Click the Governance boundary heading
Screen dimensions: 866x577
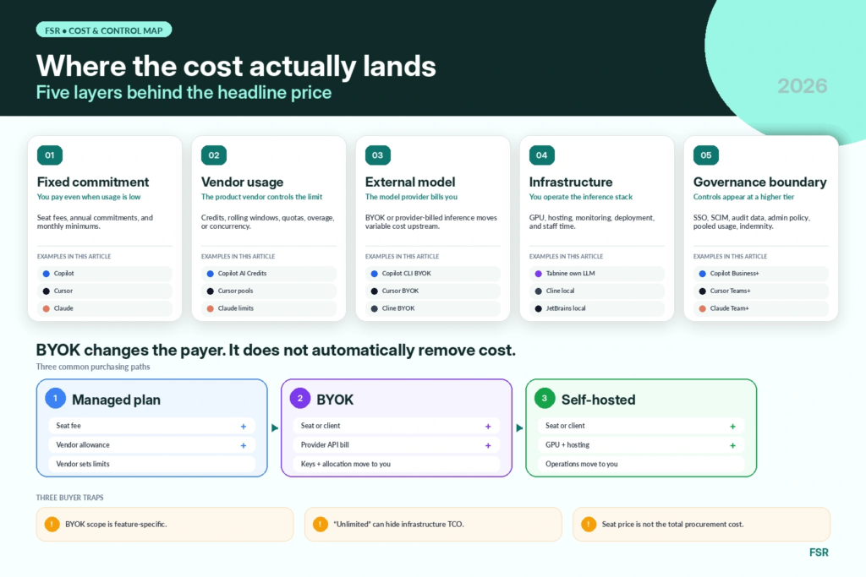pos(760,182)
